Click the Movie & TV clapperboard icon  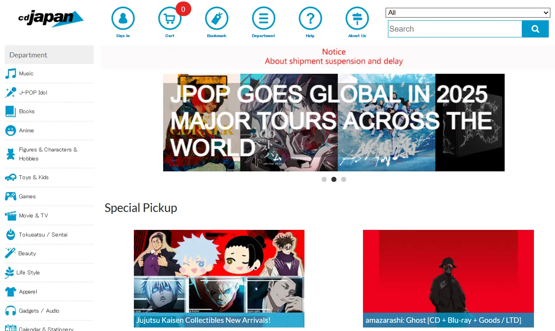pyautogui.click(x=11, y=215)
